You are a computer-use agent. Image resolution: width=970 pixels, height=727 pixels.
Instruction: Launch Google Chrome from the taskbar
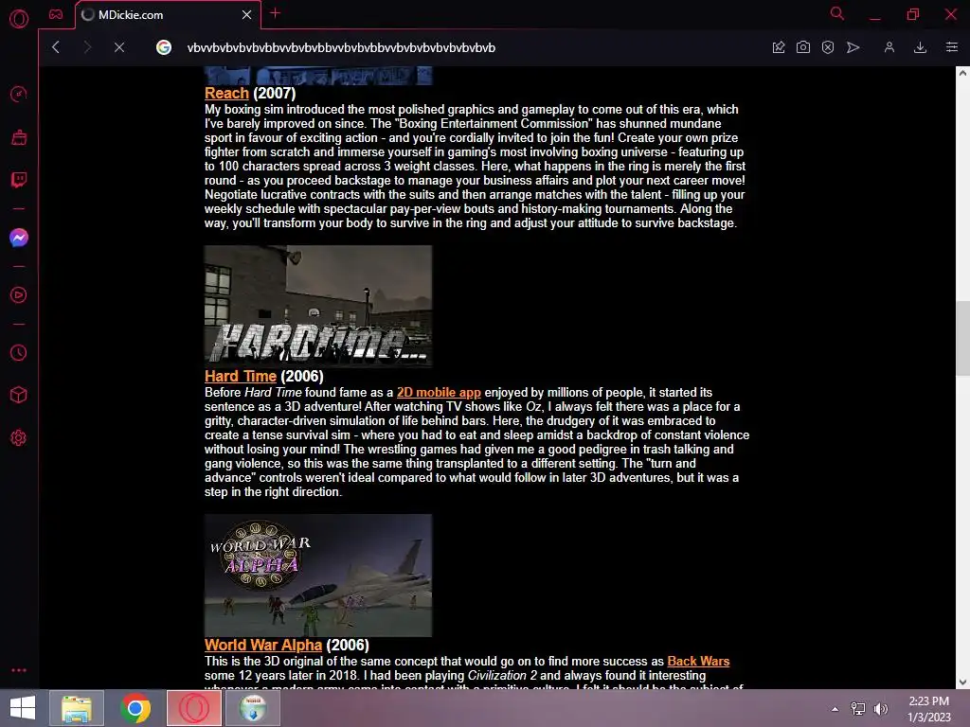135,708
